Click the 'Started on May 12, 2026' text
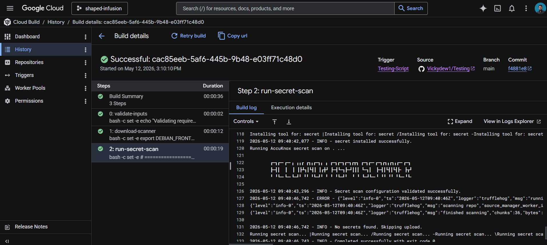Screen dimensions: 547x245 pos(140,69)
